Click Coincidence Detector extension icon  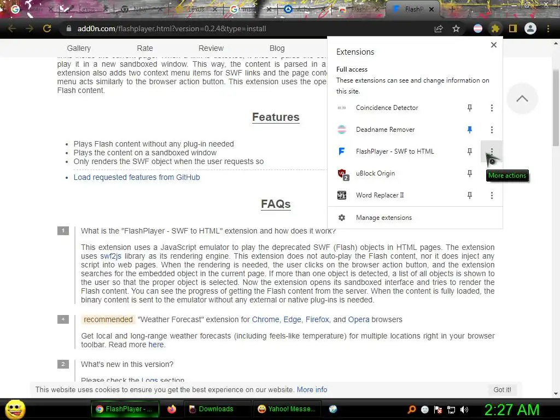(342, 108)
